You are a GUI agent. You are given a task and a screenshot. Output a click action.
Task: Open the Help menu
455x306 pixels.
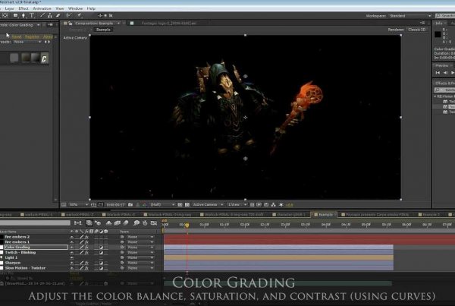point(91,8)
